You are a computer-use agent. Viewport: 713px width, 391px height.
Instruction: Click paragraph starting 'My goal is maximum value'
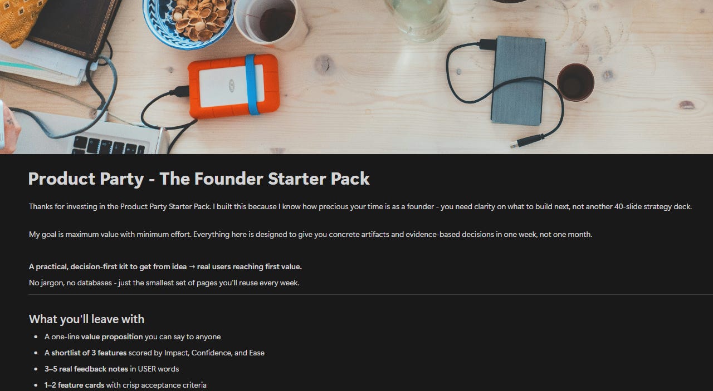point(310,234)
